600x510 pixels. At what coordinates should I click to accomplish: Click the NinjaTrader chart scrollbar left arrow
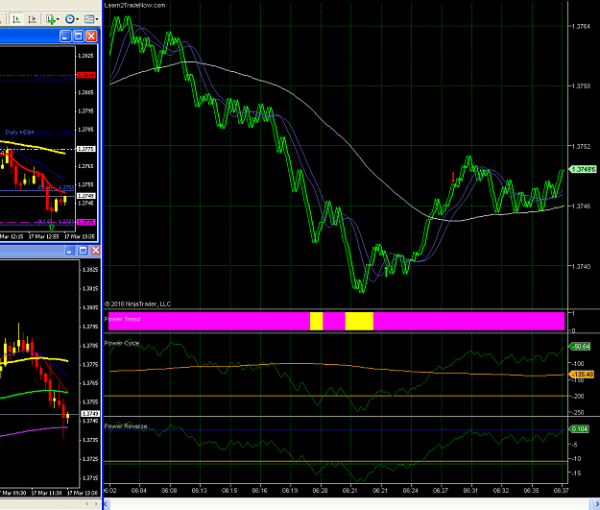coord(106,504)
